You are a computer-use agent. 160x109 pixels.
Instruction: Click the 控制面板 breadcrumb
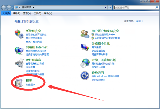(27, 7)
